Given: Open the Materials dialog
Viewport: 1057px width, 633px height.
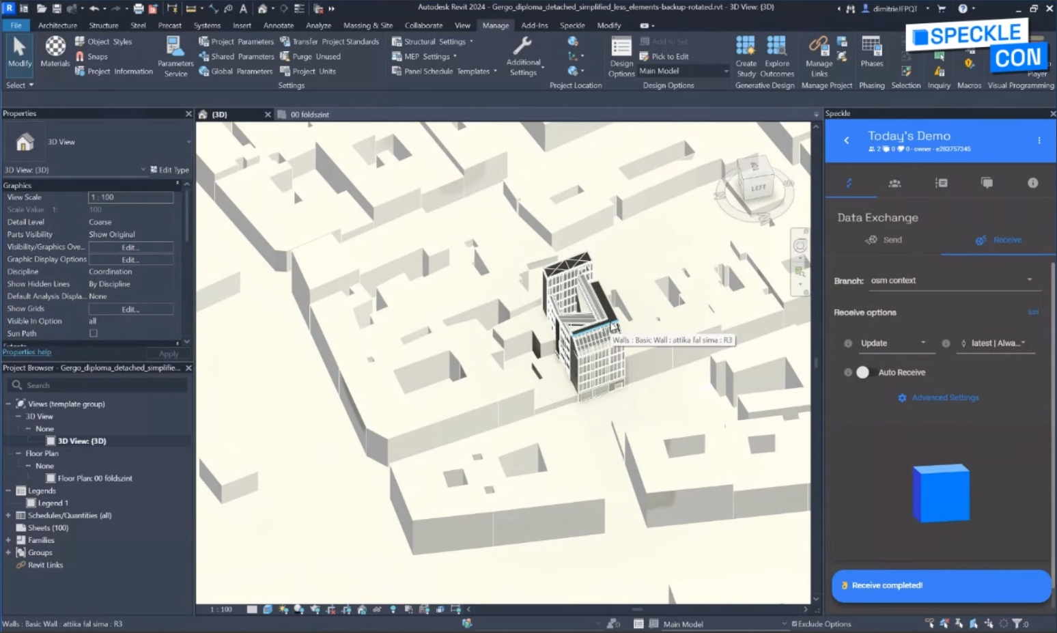Looking at the screenshot, I should pyautogui.click(x=55, y=53).
